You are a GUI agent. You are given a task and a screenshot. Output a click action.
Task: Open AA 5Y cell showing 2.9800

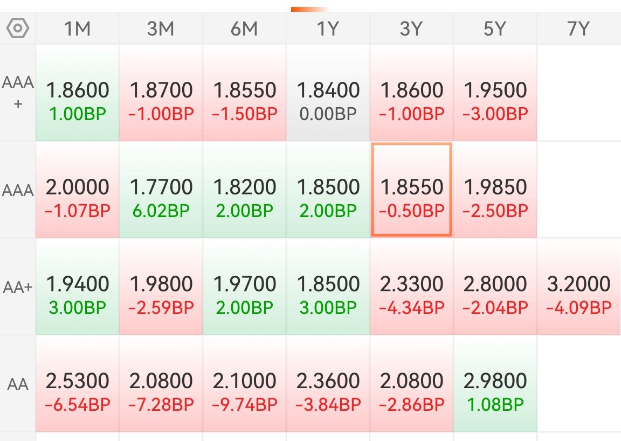495,384
